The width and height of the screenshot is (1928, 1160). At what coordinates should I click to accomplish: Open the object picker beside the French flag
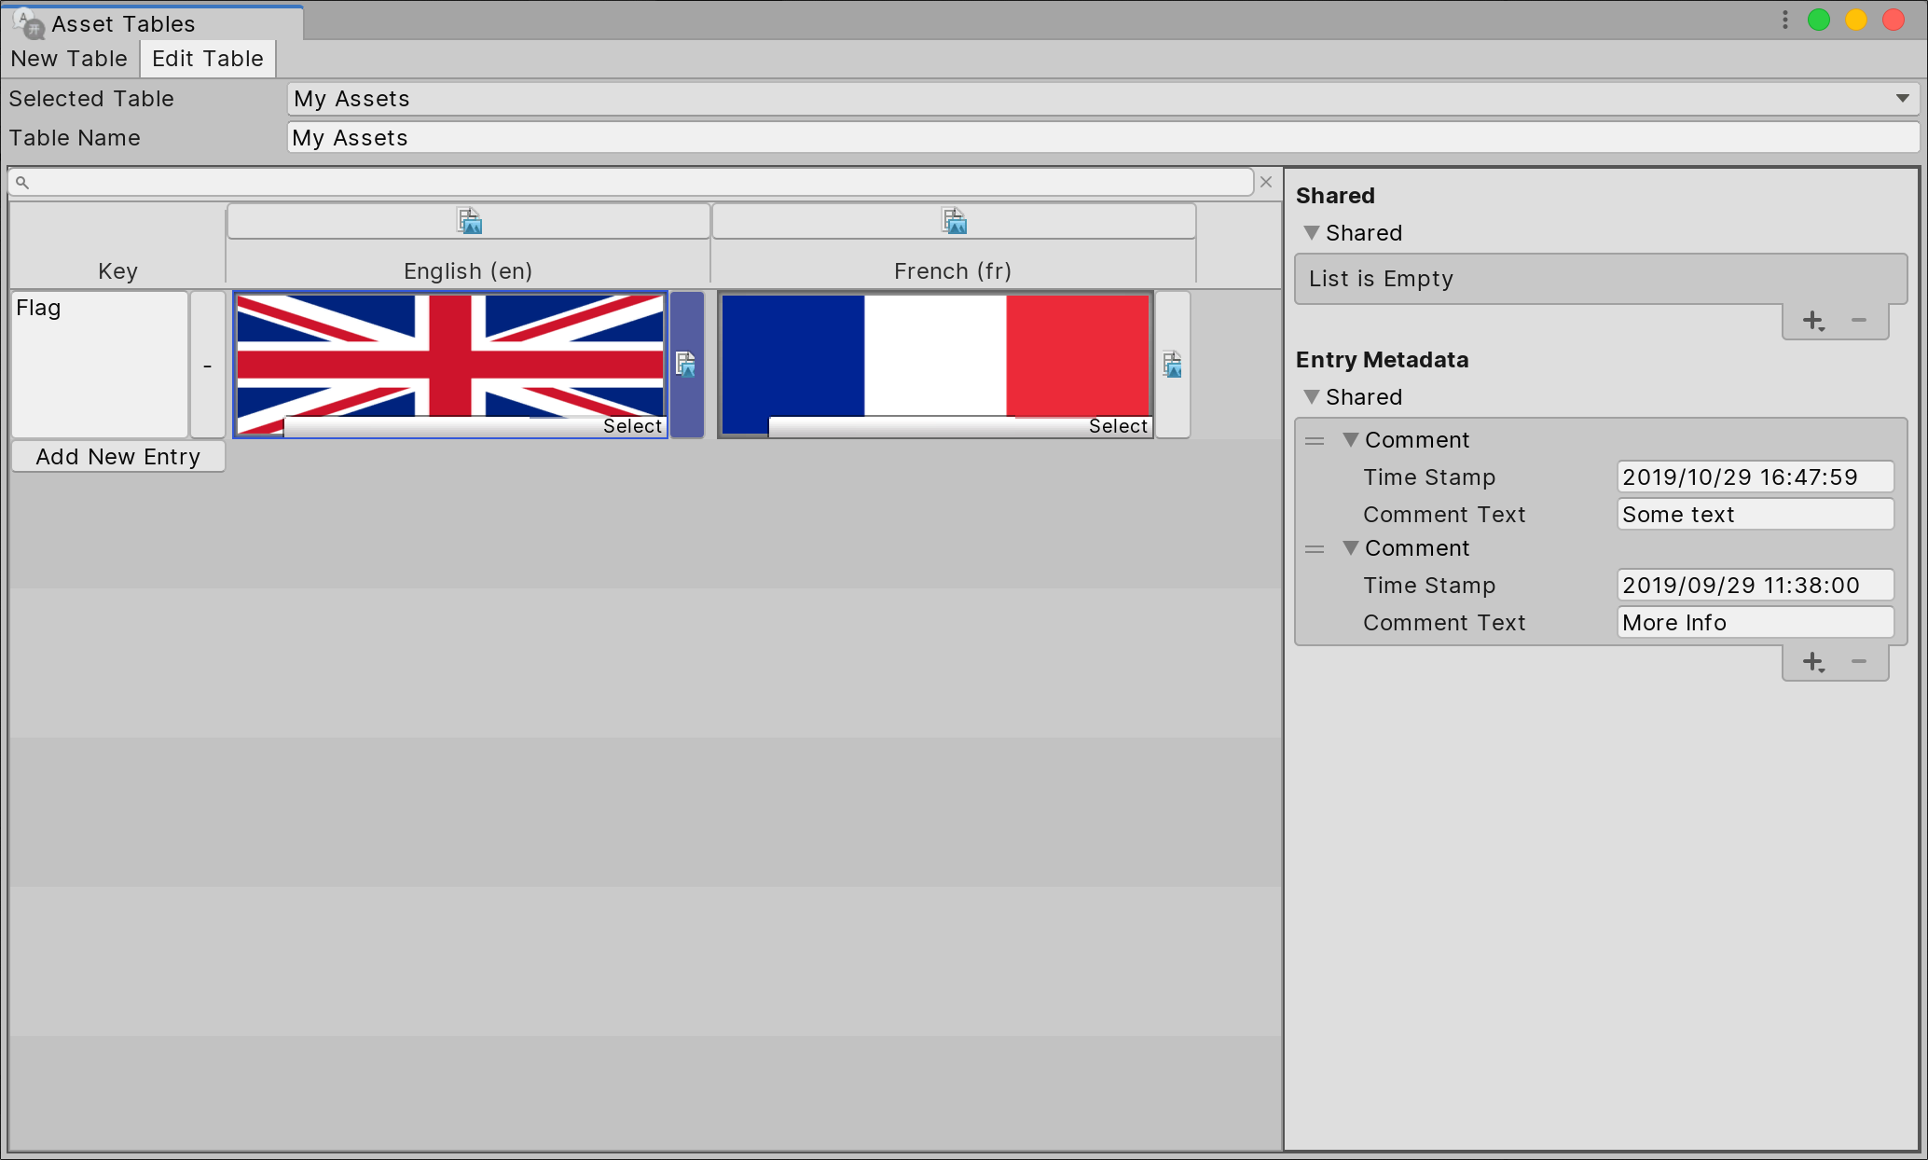pos(1172,365)
